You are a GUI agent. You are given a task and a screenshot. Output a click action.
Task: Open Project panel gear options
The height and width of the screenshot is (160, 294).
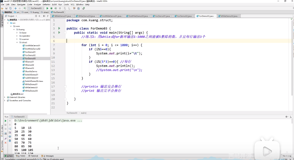point(44,16)
